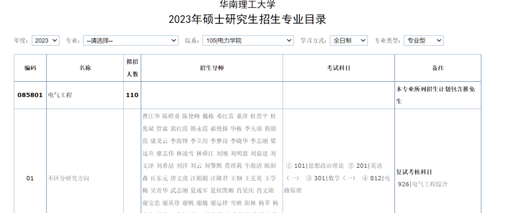Click the 301|数学（一） exam subject
This screenshot has height=213, width=513.
(335, 178)
